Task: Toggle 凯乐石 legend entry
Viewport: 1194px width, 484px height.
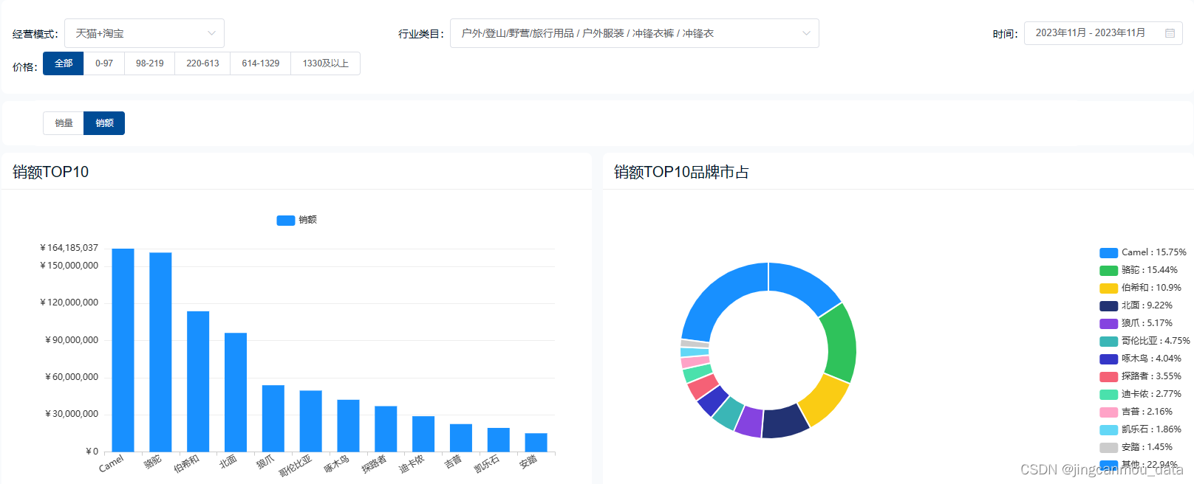Action: point(1140,429)
